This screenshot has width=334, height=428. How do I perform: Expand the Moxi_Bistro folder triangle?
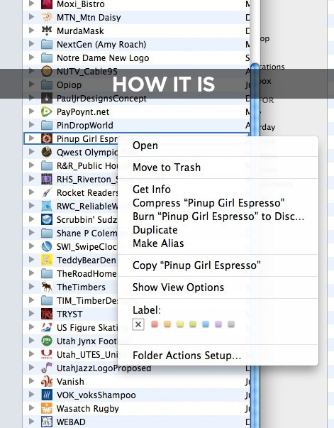pos(32,4)
